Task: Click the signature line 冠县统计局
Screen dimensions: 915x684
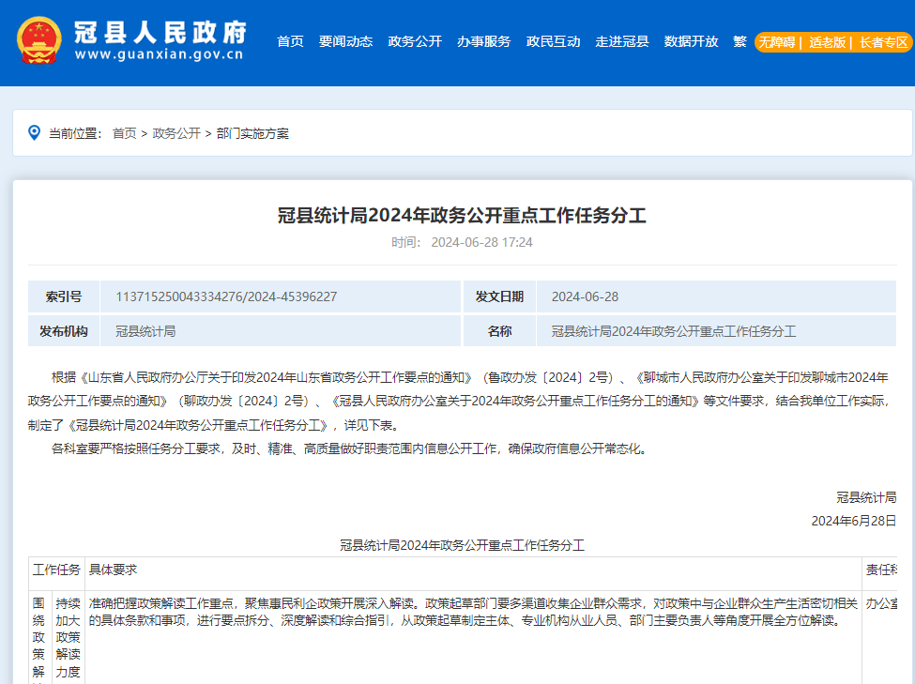Action: coord(866,497)
